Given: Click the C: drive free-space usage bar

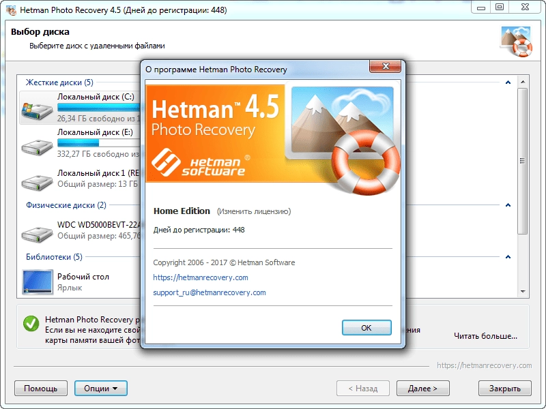Looking at the screenshot, I should point(98,107).
